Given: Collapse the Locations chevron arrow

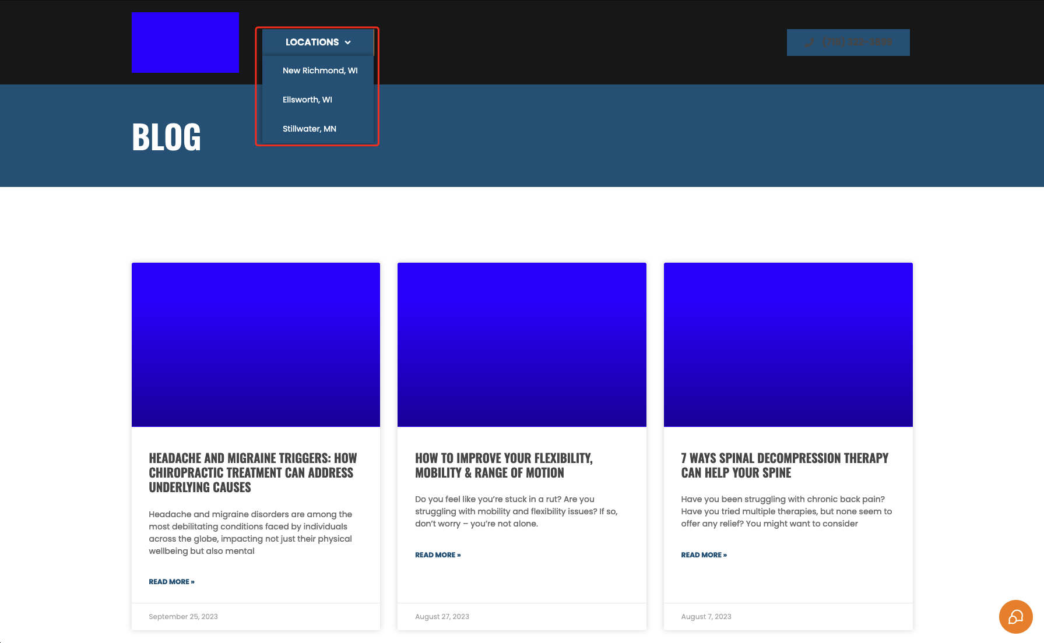Looking at the screenshot, I should pyautogui.click(x=348, y=43).
